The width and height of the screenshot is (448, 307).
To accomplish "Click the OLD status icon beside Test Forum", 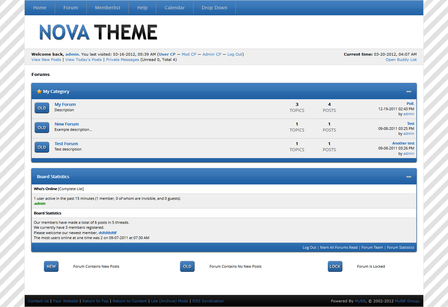I will coord(42,147).
